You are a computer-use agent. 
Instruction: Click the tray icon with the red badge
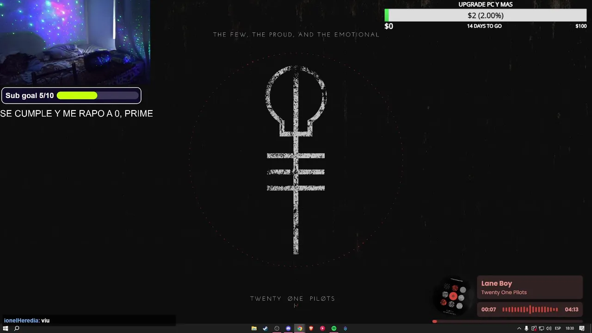(x=534, y=328)
